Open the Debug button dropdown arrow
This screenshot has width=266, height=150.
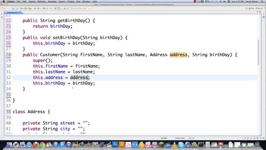pyautogui.click(x=23, y=8)
